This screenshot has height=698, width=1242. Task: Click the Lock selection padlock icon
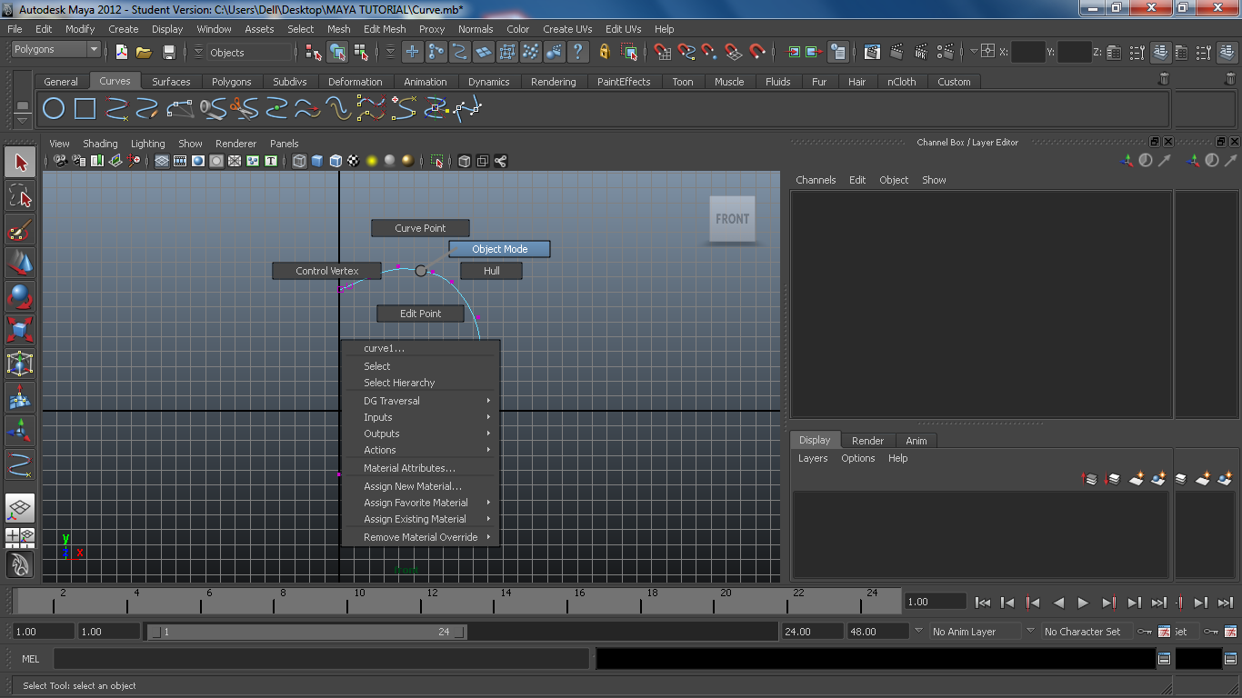point(605,52)
